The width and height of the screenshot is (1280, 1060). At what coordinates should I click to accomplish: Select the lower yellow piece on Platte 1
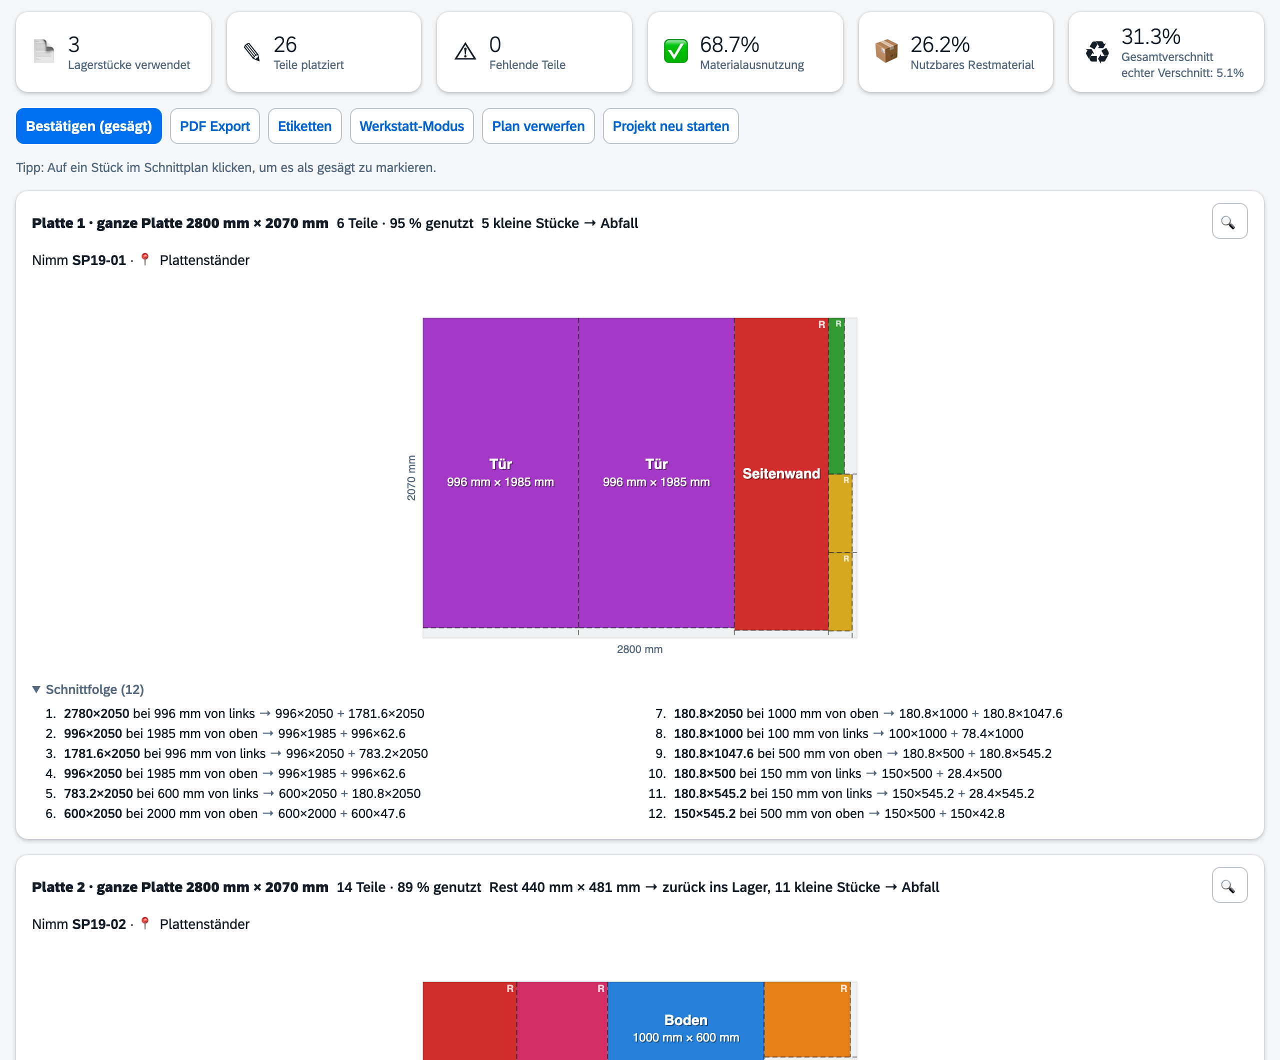(x=840, y=591)
